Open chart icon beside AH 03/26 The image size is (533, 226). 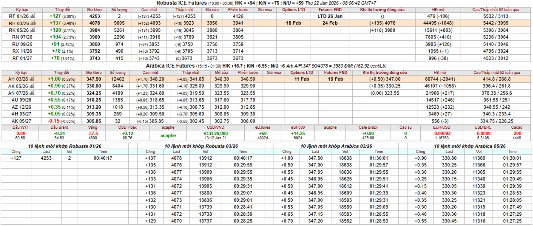click(x=32, y=79)
